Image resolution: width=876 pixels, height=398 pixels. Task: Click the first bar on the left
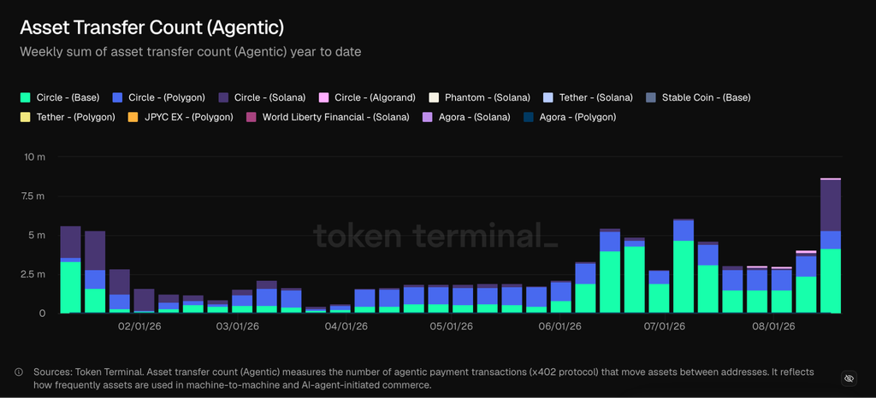pyautogui.click(x=70, y=270)
